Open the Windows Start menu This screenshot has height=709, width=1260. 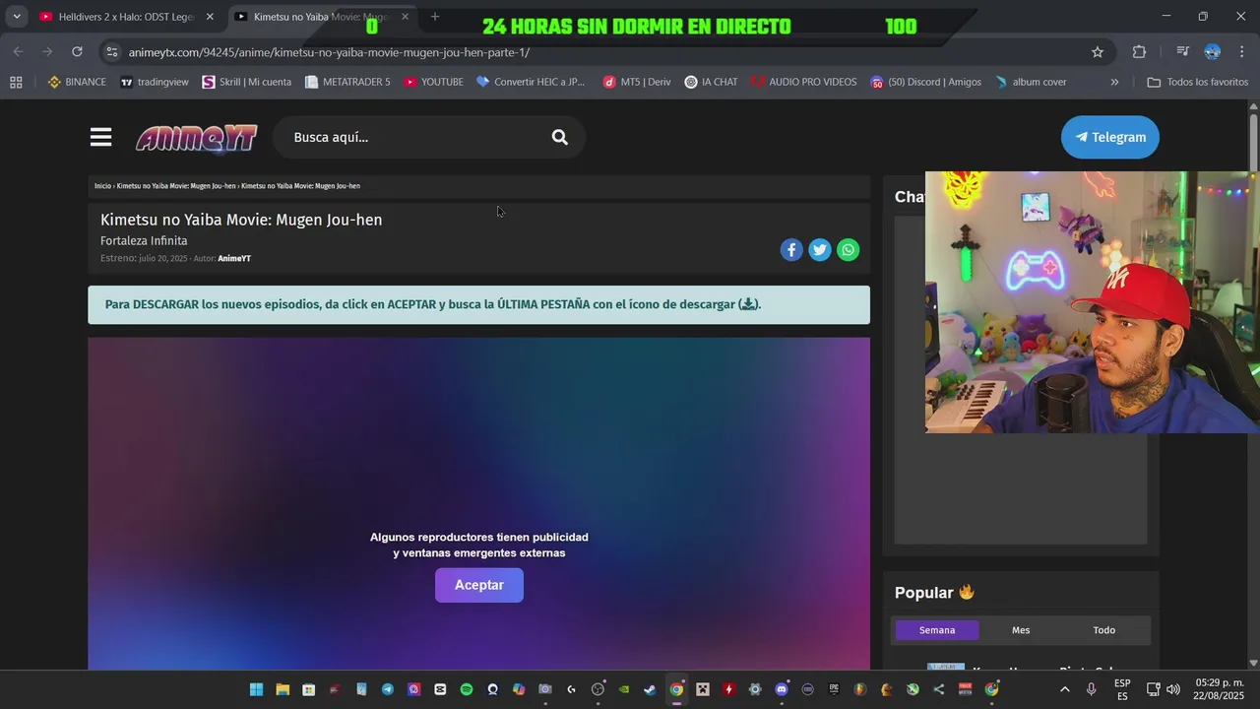point(257,689)
